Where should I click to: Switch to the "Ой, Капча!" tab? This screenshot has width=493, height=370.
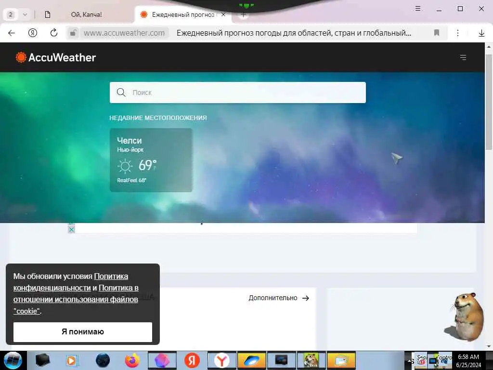point(87,14)
